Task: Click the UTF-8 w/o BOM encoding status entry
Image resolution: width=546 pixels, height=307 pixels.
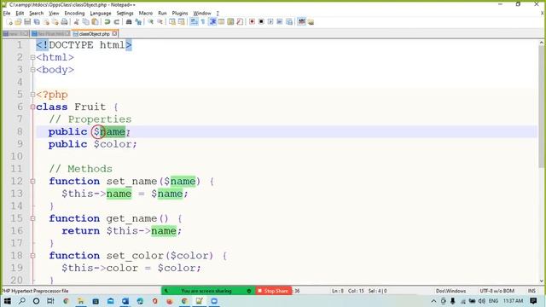Action: pyautogui.click(x=497, y=291)
